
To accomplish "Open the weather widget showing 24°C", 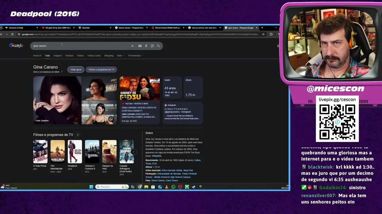I will pyautogui.click(x=9, y=187).
